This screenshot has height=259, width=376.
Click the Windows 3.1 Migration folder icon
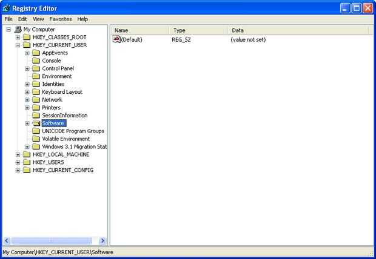coord(36,146)
